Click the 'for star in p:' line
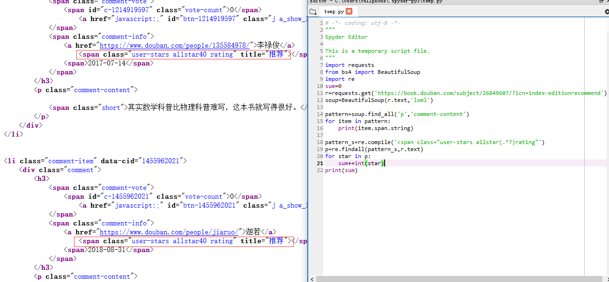 tap(348, 156)
